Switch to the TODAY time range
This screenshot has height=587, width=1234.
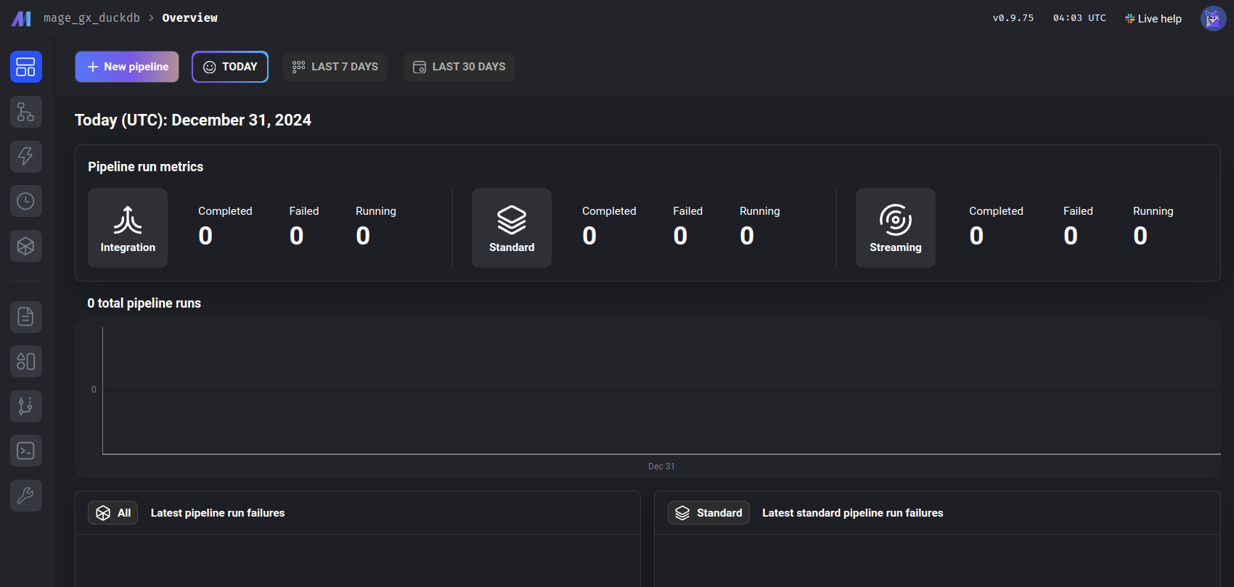tap(230, 67)
